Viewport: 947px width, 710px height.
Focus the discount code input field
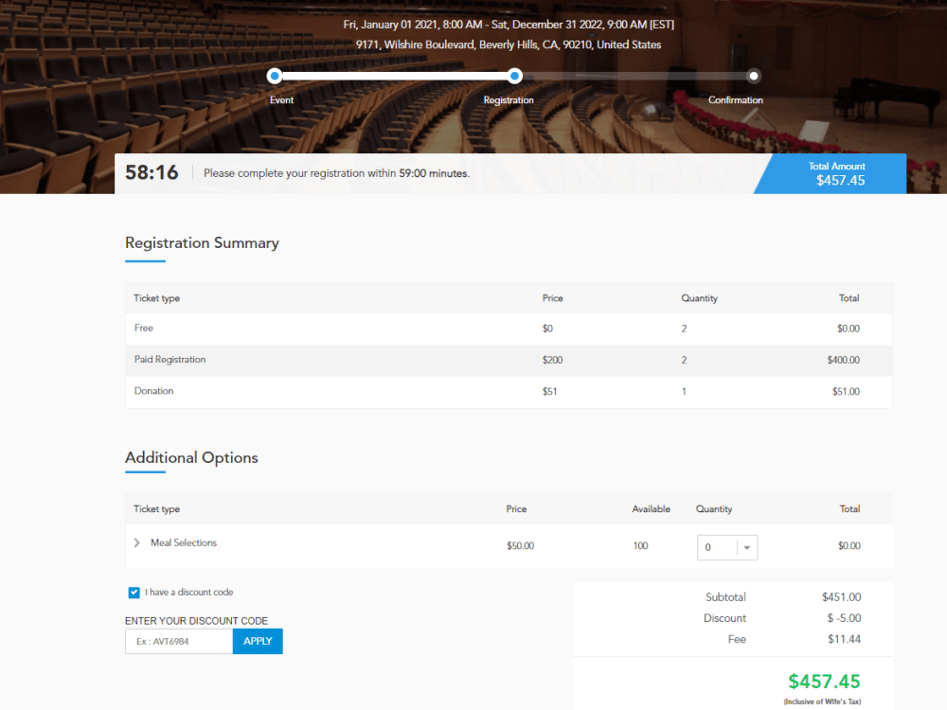179,641
